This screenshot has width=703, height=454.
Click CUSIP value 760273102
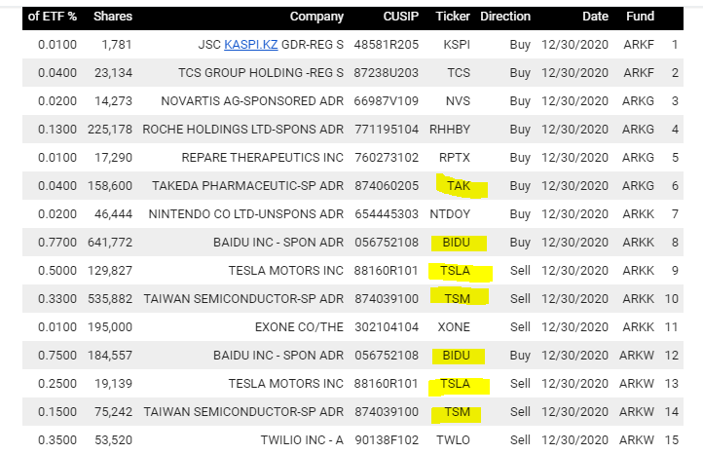click(387, 158)
